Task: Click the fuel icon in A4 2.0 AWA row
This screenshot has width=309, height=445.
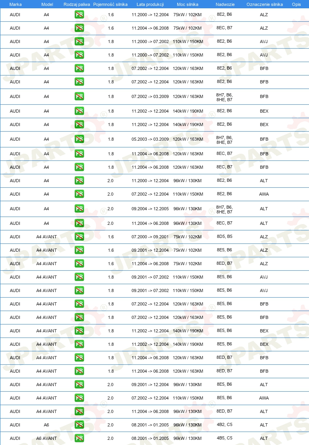Action: point(79,194)
